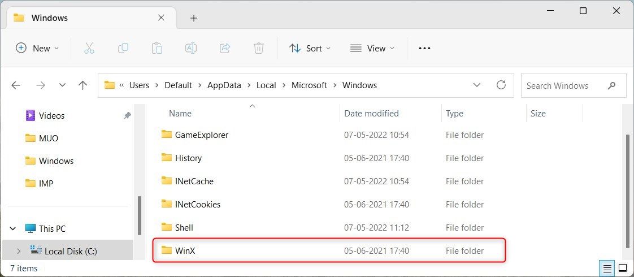Image resolution: width=634 pixels, height=277 pixels.
Task: Click the Share icon in toolbar
Action: 225,48
